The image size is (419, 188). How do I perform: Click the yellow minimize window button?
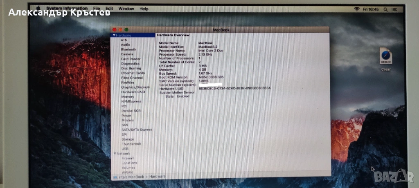[120, 30]
